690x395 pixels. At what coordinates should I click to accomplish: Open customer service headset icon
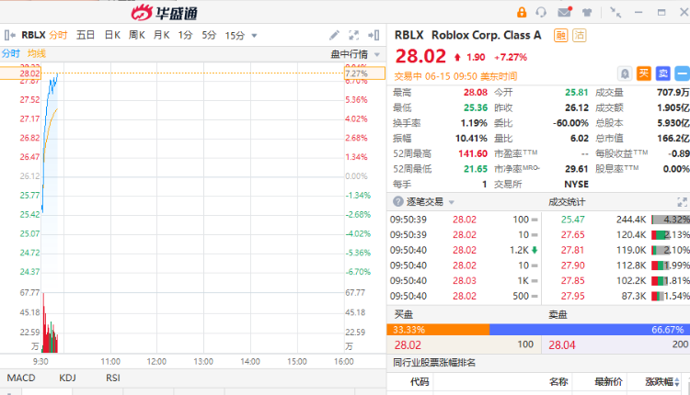coord(541,12)
